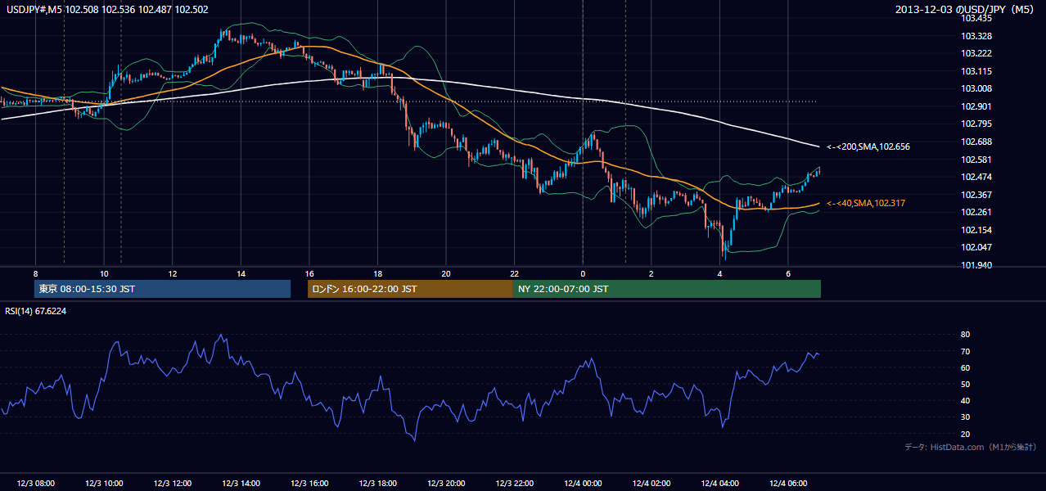Click price axis value 102.261
The image size is (1046, 491).
(x=976, y=212)
